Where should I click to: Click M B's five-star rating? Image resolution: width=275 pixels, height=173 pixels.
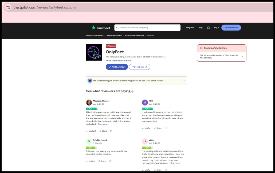[147, 109]
